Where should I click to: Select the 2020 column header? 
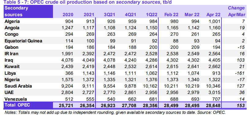click(x=68, y=15)
